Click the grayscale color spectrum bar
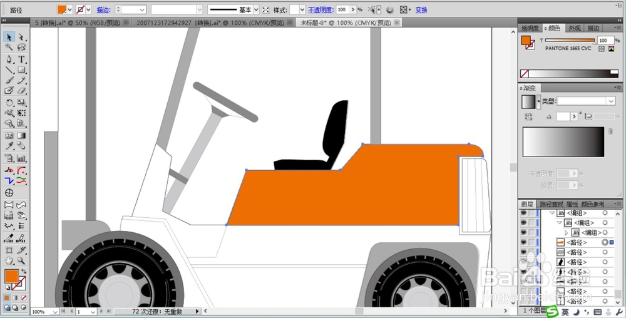Image resolution: width=626 pixels, height=318 pixels. click(569, 73)
